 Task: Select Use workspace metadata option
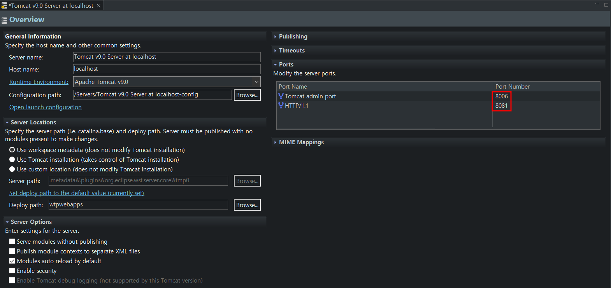12,150
